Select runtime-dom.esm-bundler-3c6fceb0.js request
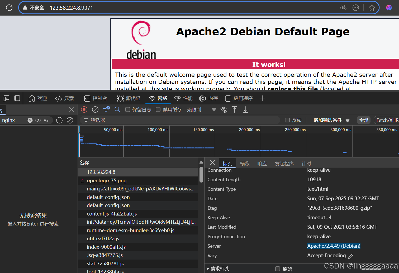399x273 pixels. coord(138,230)
